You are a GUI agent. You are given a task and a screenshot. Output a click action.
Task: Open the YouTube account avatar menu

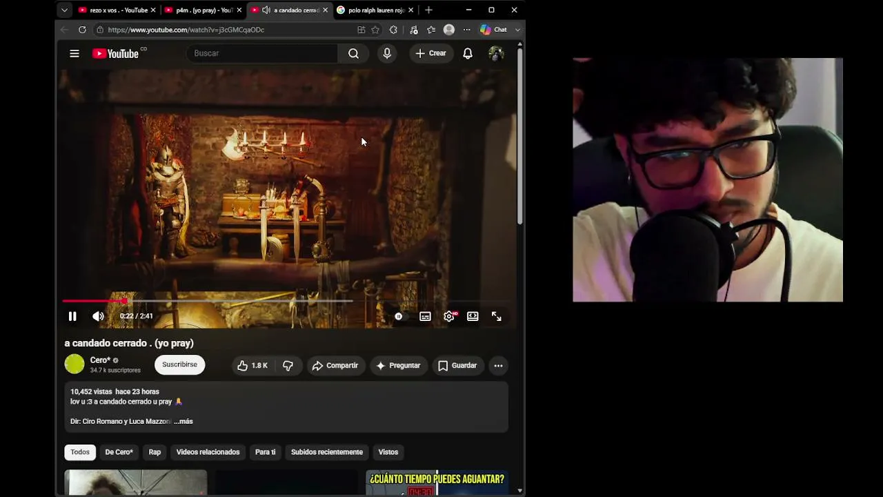[x=496, y=53]
